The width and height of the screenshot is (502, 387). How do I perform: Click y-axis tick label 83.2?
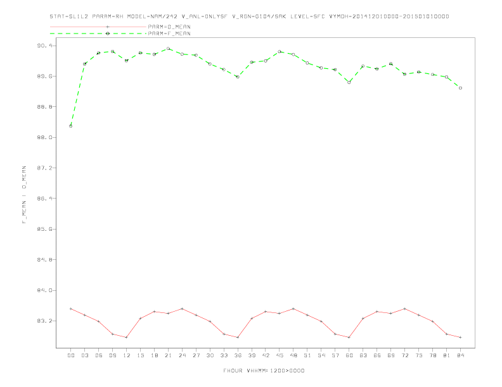(44, 321)
